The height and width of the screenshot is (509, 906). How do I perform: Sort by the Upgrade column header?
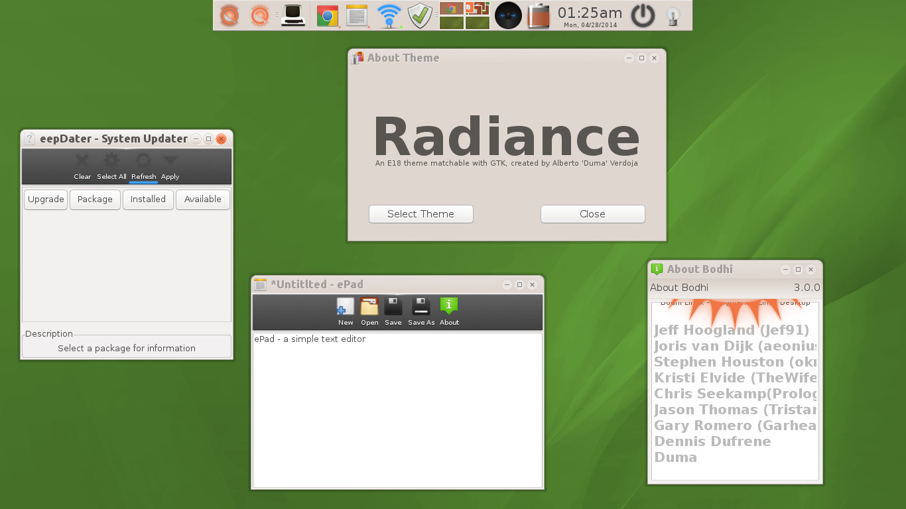coord(46,199)
